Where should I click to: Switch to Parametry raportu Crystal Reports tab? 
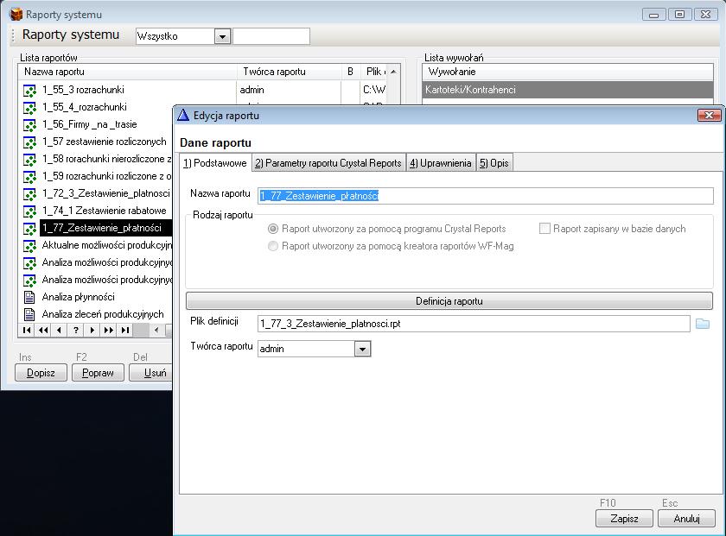[x=328, y=163]
